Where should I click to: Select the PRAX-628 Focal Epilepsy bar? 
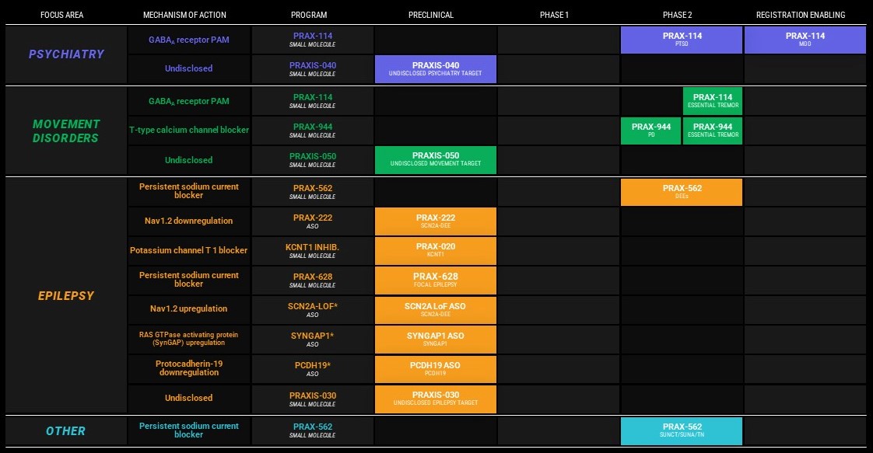click(435, 280)
